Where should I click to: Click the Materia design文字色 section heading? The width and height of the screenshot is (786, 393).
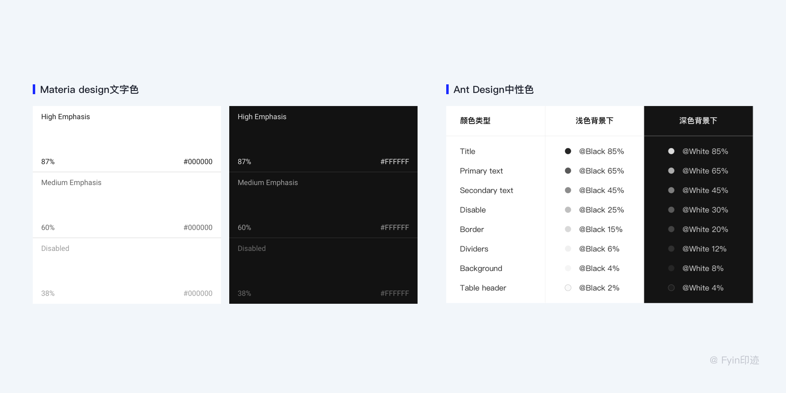pyautogui.click(x=89, y=90)
